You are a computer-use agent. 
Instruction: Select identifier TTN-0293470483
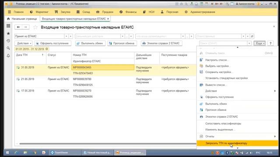click(103, 73)
